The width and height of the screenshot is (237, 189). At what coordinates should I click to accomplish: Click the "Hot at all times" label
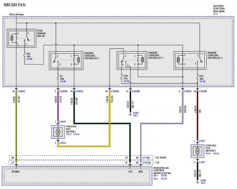pos(17,14)
